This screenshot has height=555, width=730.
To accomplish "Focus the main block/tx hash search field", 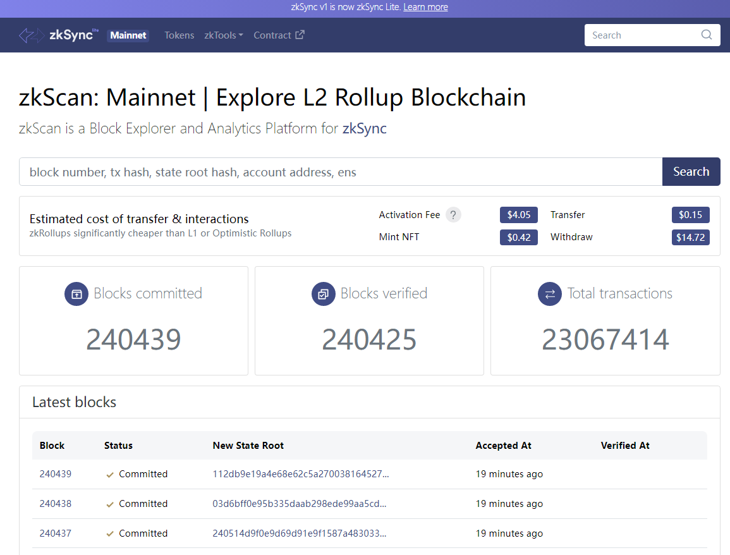I will pyautogui.click(x=340, y=172).
